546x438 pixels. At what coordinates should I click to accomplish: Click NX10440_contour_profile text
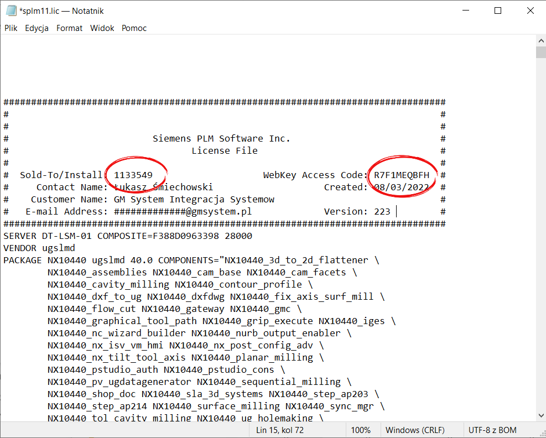point(238,284)
